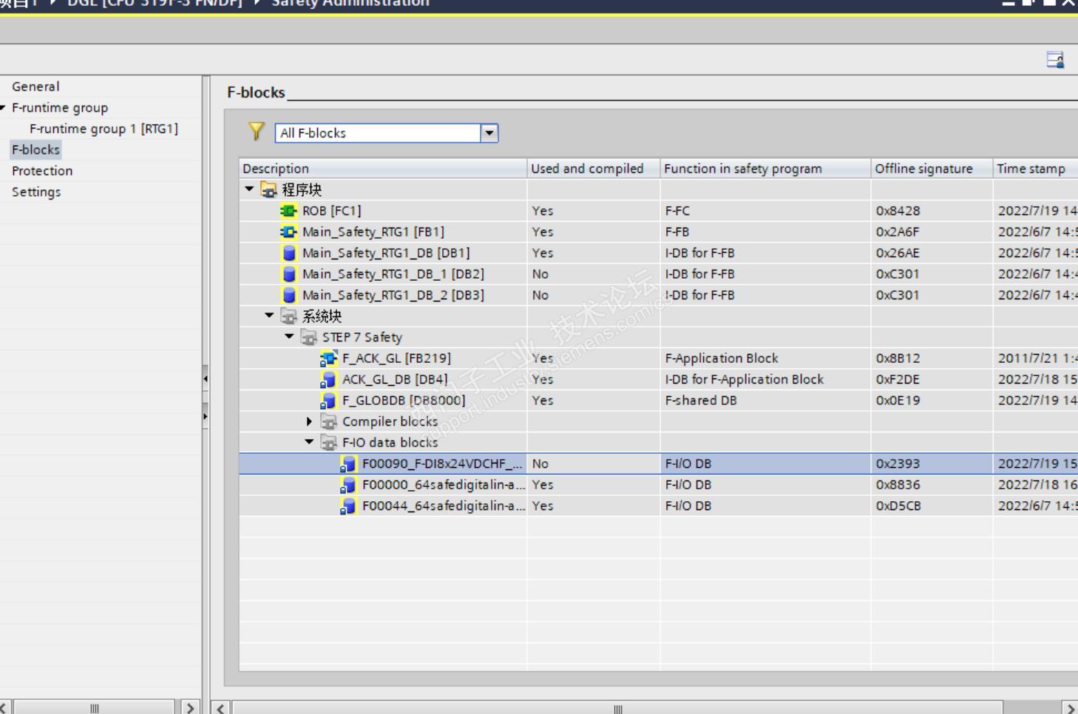This screenshot has width=1078, height=714.
Task: Click the F00000_64safedigitalin database icon
Action: point(348,485)
